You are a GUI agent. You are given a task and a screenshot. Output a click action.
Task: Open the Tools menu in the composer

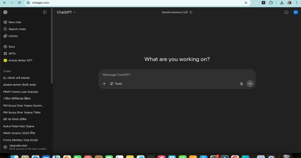click(x=116, y=84)
